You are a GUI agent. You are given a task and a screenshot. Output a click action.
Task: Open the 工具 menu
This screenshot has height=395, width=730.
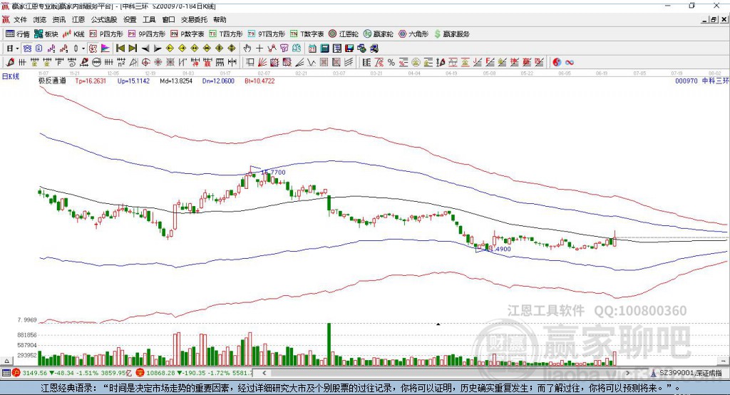click(149, 20)
